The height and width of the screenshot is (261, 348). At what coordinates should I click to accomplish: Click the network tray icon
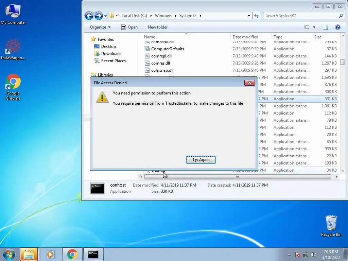point(306,255)
